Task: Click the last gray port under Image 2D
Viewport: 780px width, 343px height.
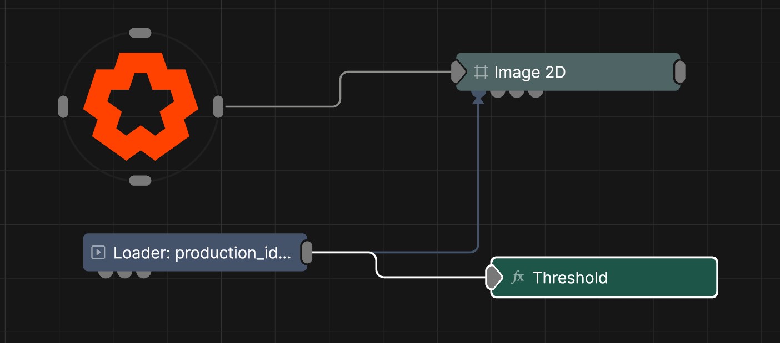Action: point(536,93)
